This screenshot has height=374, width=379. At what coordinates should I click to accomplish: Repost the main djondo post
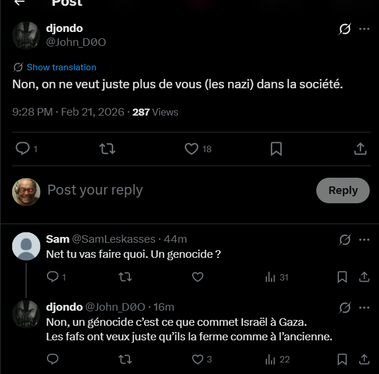(107, 149)
